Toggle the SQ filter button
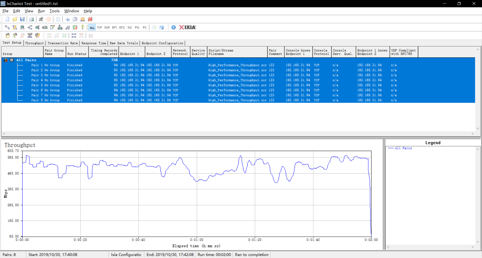Screen dimensions: 482x258 pos(130,28)
